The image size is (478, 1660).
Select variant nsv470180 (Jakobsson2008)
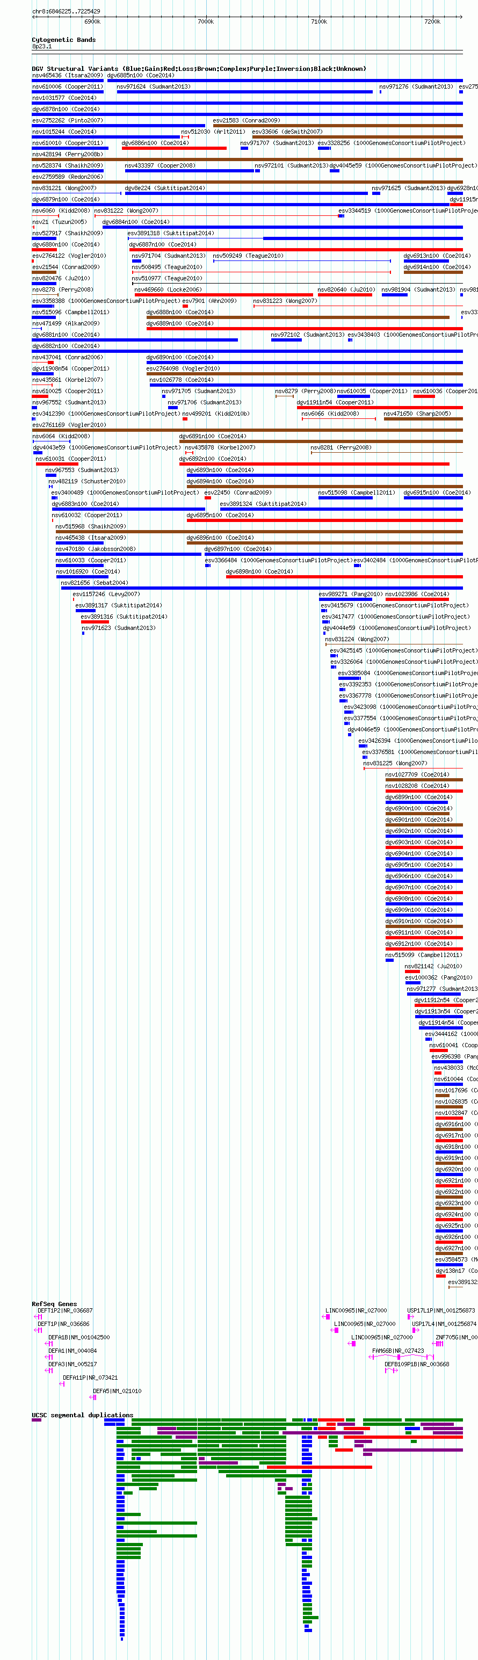coord(96,549)
